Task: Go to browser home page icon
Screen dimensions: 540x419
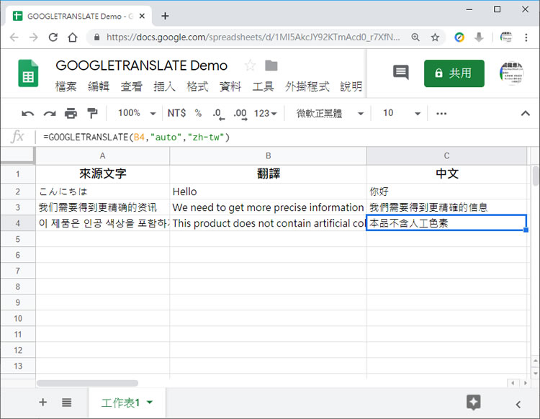Action: [x=73, y=37]
